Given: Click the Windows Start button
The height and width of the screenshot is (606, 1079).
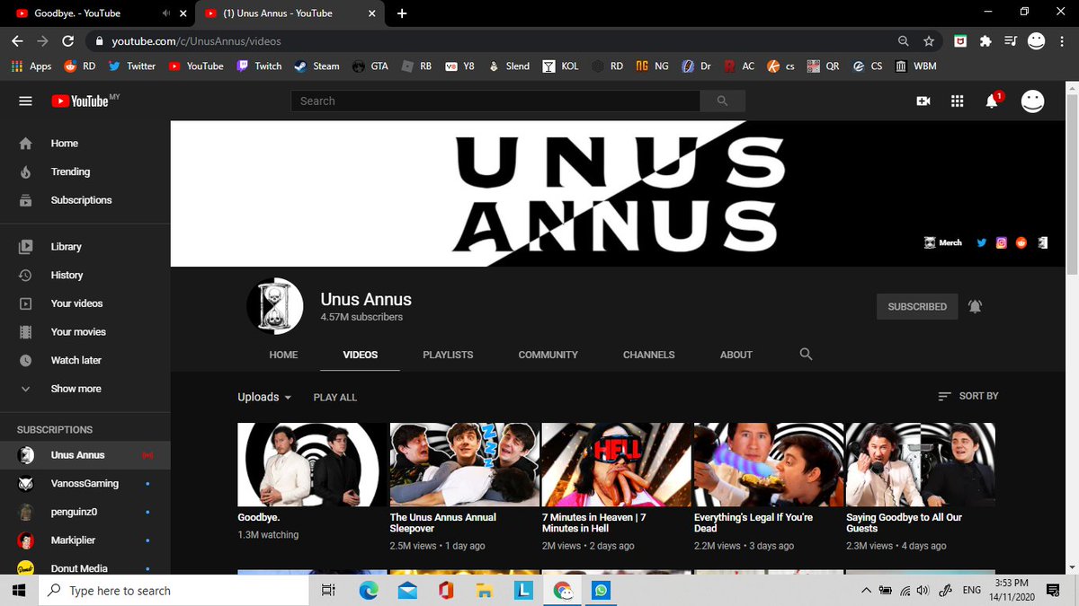Looking at the screenshot, I should click(20, 590).
